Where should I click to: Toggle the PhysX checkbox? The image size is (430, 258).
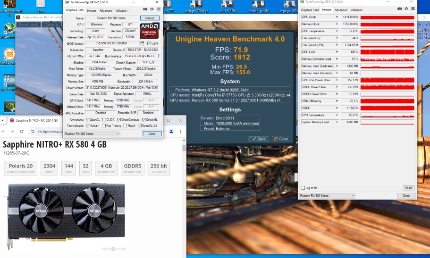coord(125,125)
